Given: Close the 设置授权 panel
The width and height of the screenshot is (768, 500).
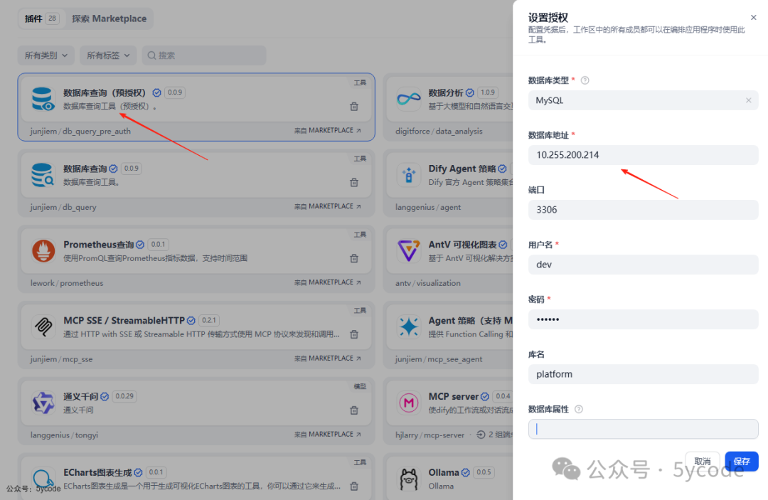Looking at the screenshot, I should tap(753, 18).
